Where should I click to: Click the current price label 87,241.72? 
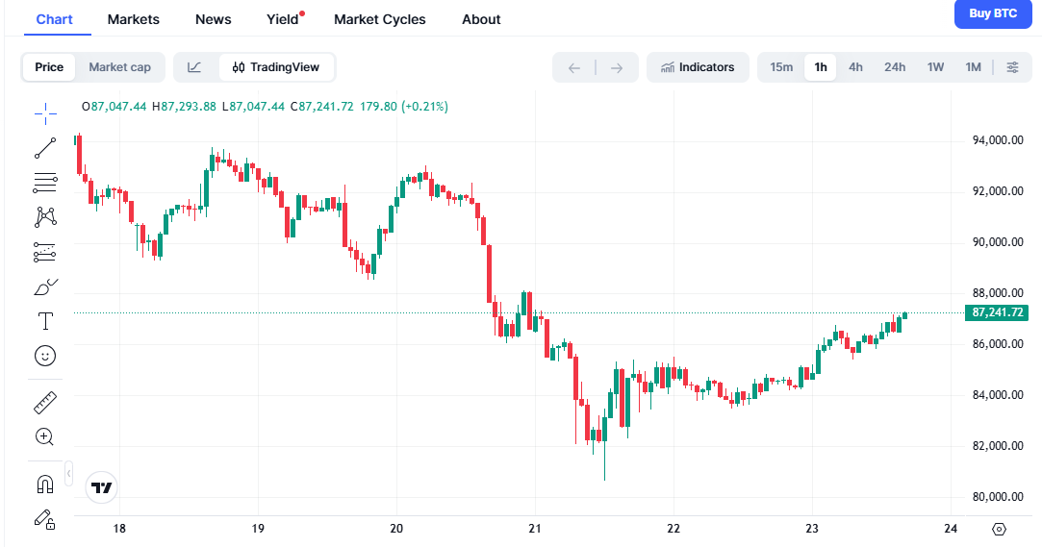pos(998,312)
